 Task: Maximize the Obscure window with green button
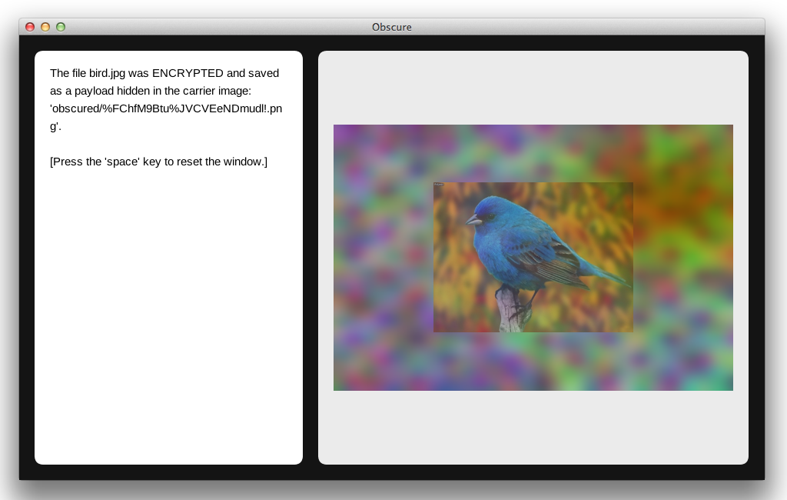[x=61, y=27]
